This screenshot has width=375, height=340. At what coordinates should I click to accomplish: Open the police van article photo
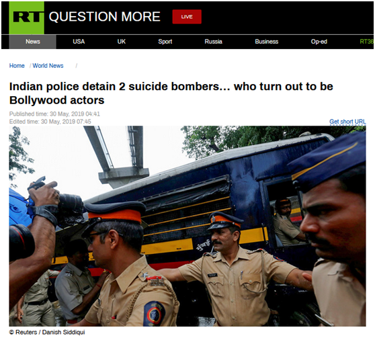187,226
